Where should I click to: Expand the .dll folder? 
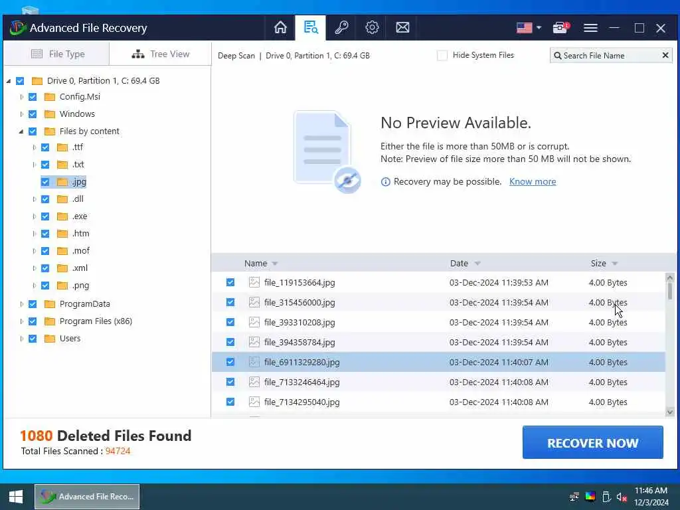tap(34, 199)
